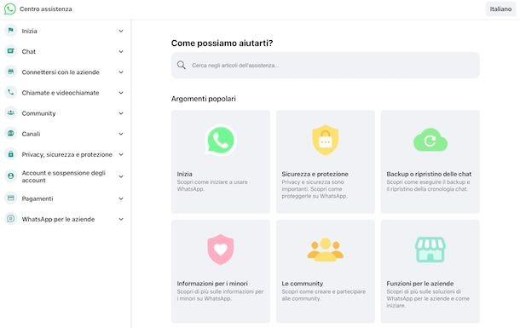Open the Italiano language selector
This screenshot has width=520, height=328.
click(500, 9)
